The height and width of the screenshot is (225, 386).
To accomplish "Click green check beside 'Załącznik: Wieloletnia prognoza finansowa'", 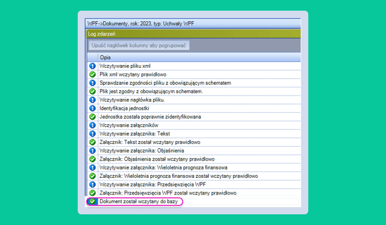I will 92,176.
